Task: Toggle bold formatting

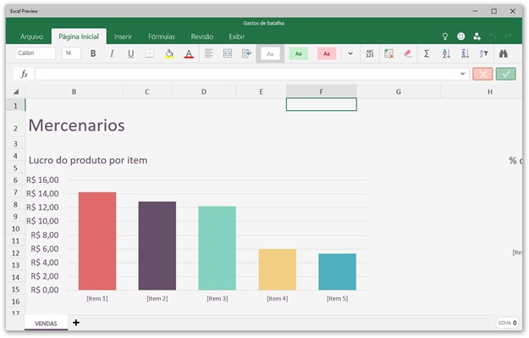Action: [x=93, y=53]
